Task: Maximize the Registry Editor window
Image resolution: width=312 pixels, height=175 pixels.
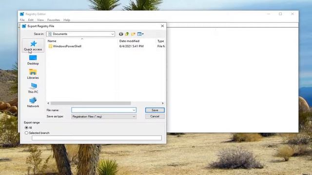Action: [x=280, y=14]
